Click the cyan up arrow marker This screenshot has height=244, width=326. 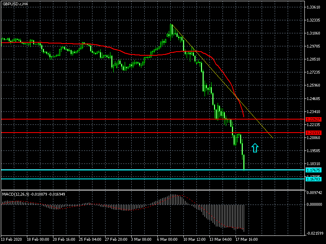(x=255, y=148)
